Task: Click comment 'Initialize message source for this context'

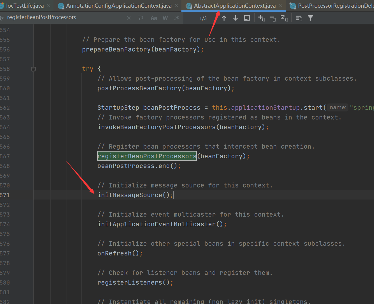Action: [185, 185]
